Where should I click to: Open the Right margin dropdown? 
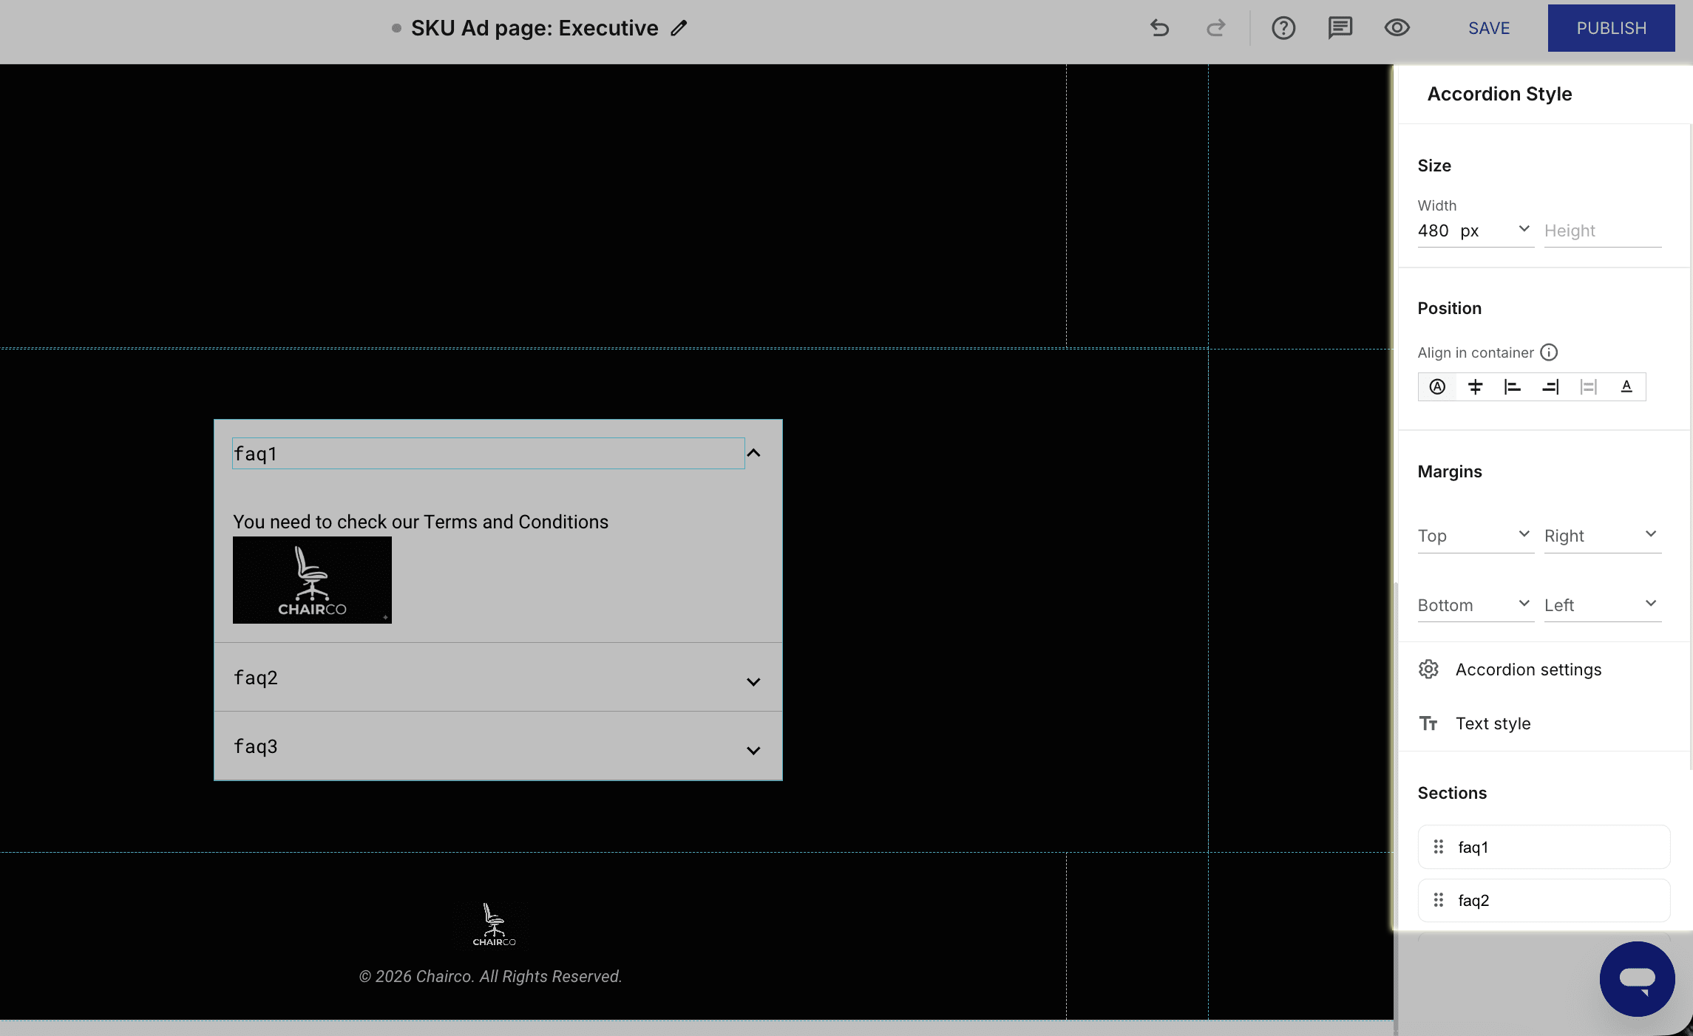coord(1603,536)
